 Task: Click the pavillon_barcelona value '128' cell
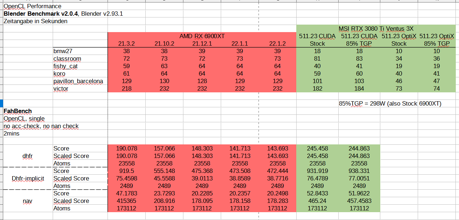point(202,81)
